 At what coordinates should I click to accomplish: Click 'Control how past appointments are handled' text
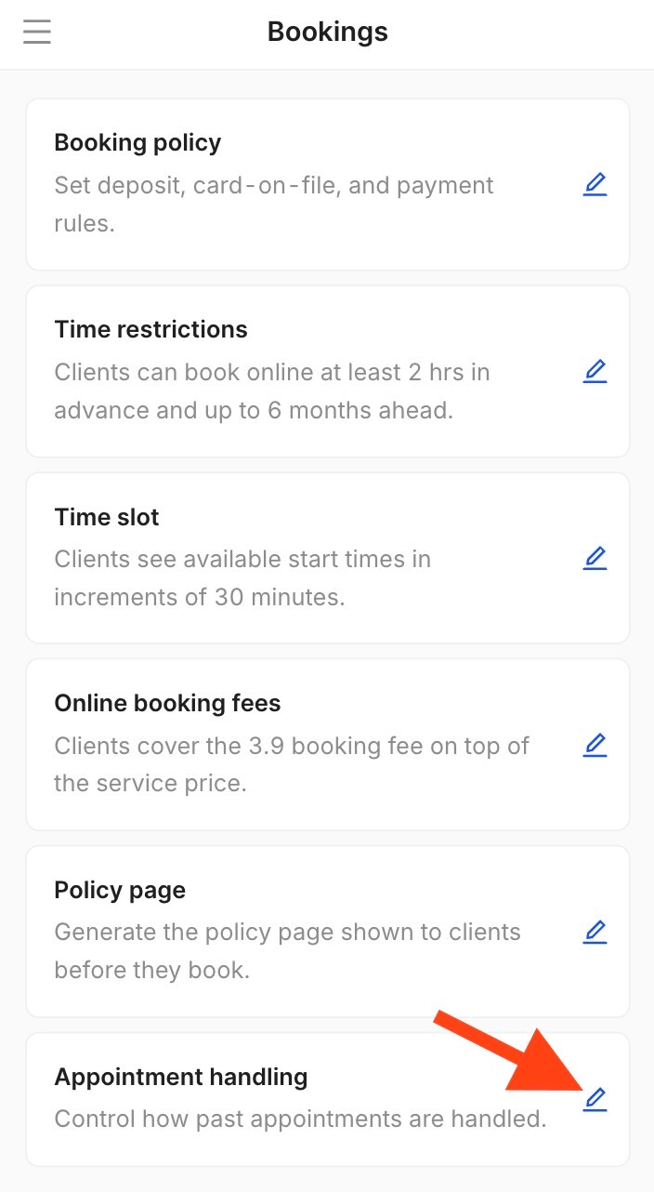pyautogui.click(x=300, y=1119)
